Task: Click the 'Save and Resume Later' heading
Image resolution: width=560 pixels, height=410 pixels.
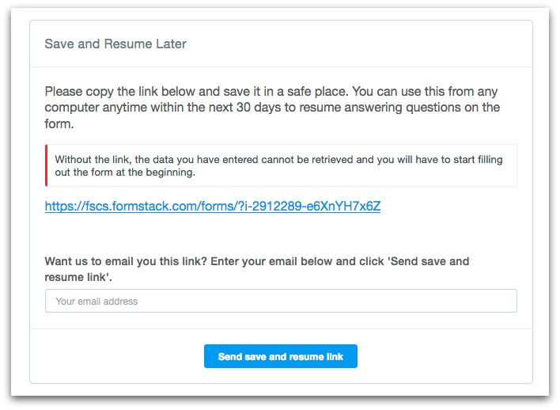Action: pos(115,44)
